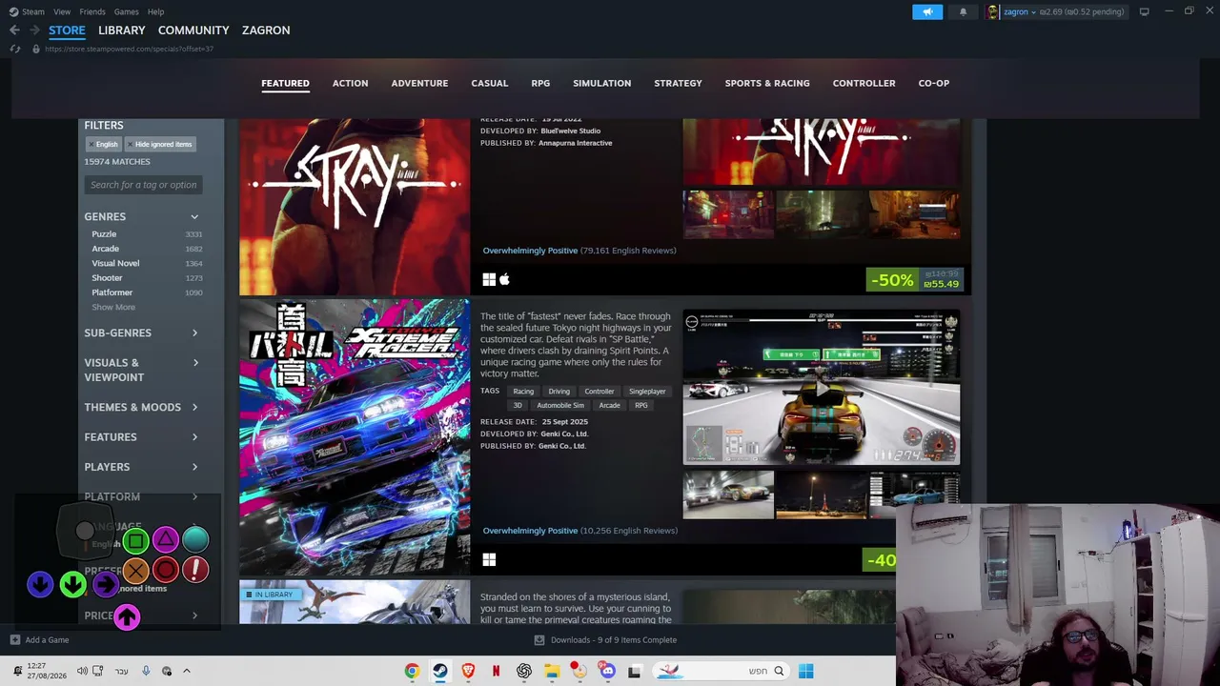Click the Racing tag
1220x686 pixels.
point(523,392)
